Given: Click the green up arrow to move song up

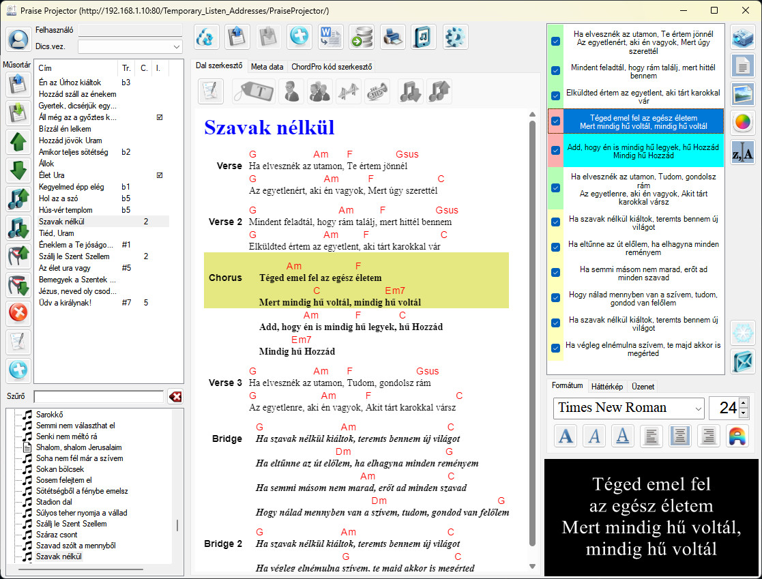Looking at the screenshot, I should tap(18, 142).
